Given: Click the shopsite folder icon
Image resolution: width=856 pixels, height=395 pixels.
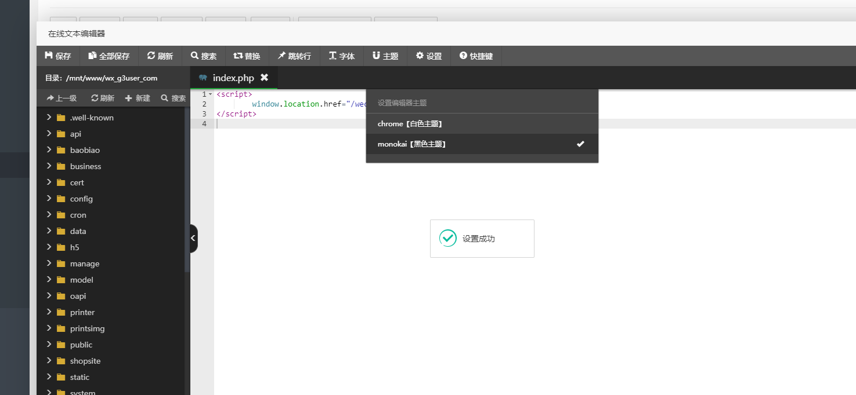Looking at the screenshot, I should [61, 361].
